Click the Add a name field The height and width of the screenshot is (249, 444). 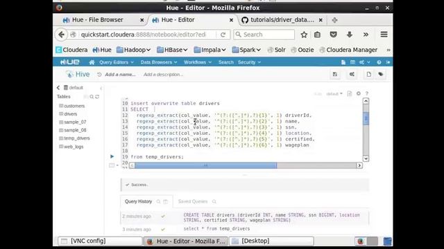tap(120, 75)
